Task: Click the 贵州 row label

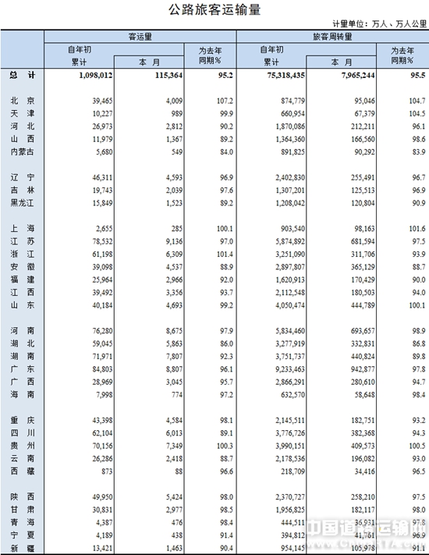Action: coord(23,445)
